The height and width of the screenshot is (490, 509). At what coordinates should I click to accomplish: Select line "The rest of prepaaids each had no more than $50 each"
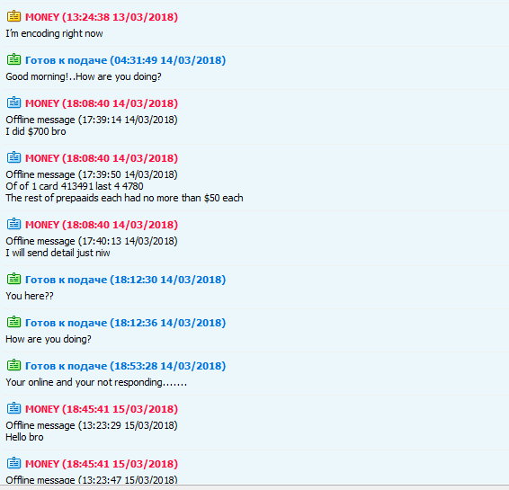click(124, 198)
